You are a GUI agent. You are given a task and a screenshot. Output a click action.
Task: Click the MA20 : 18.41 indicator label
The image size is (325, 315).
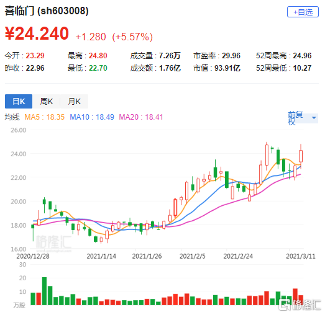coord(141,117)
